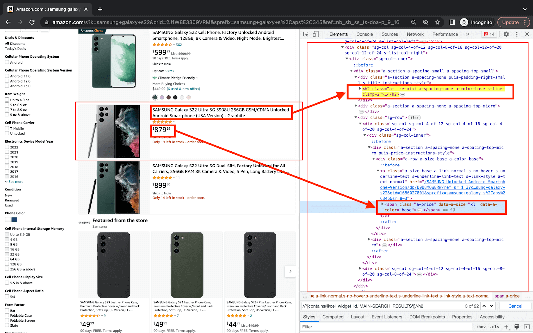The image size is (533, 333).
Task: Expand the highlighted h2 element node
Action: pos(360,89)
